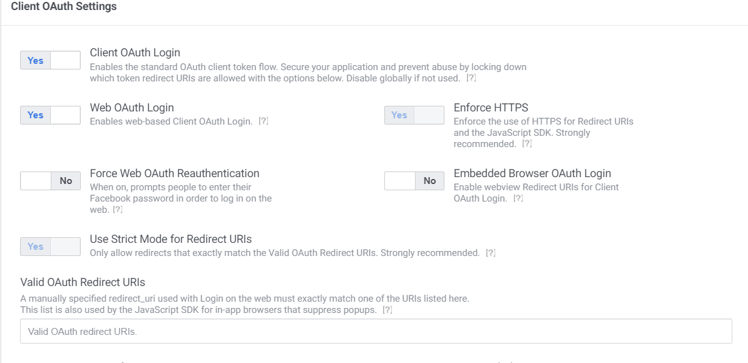Click the 'Valid OAuth Redirect URIs' section label
Image resolution: width=748 pixels, height=363 pixels.
(83, 283)
